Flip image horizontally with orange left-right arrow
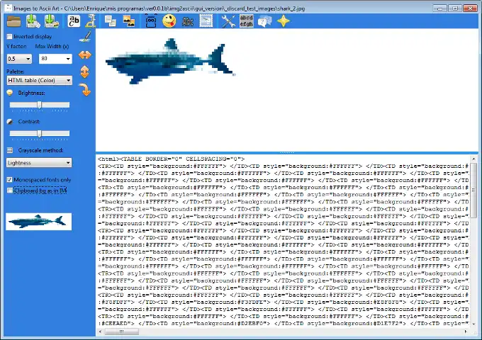This screenshot has height=340, width=482. pos(85,55)
